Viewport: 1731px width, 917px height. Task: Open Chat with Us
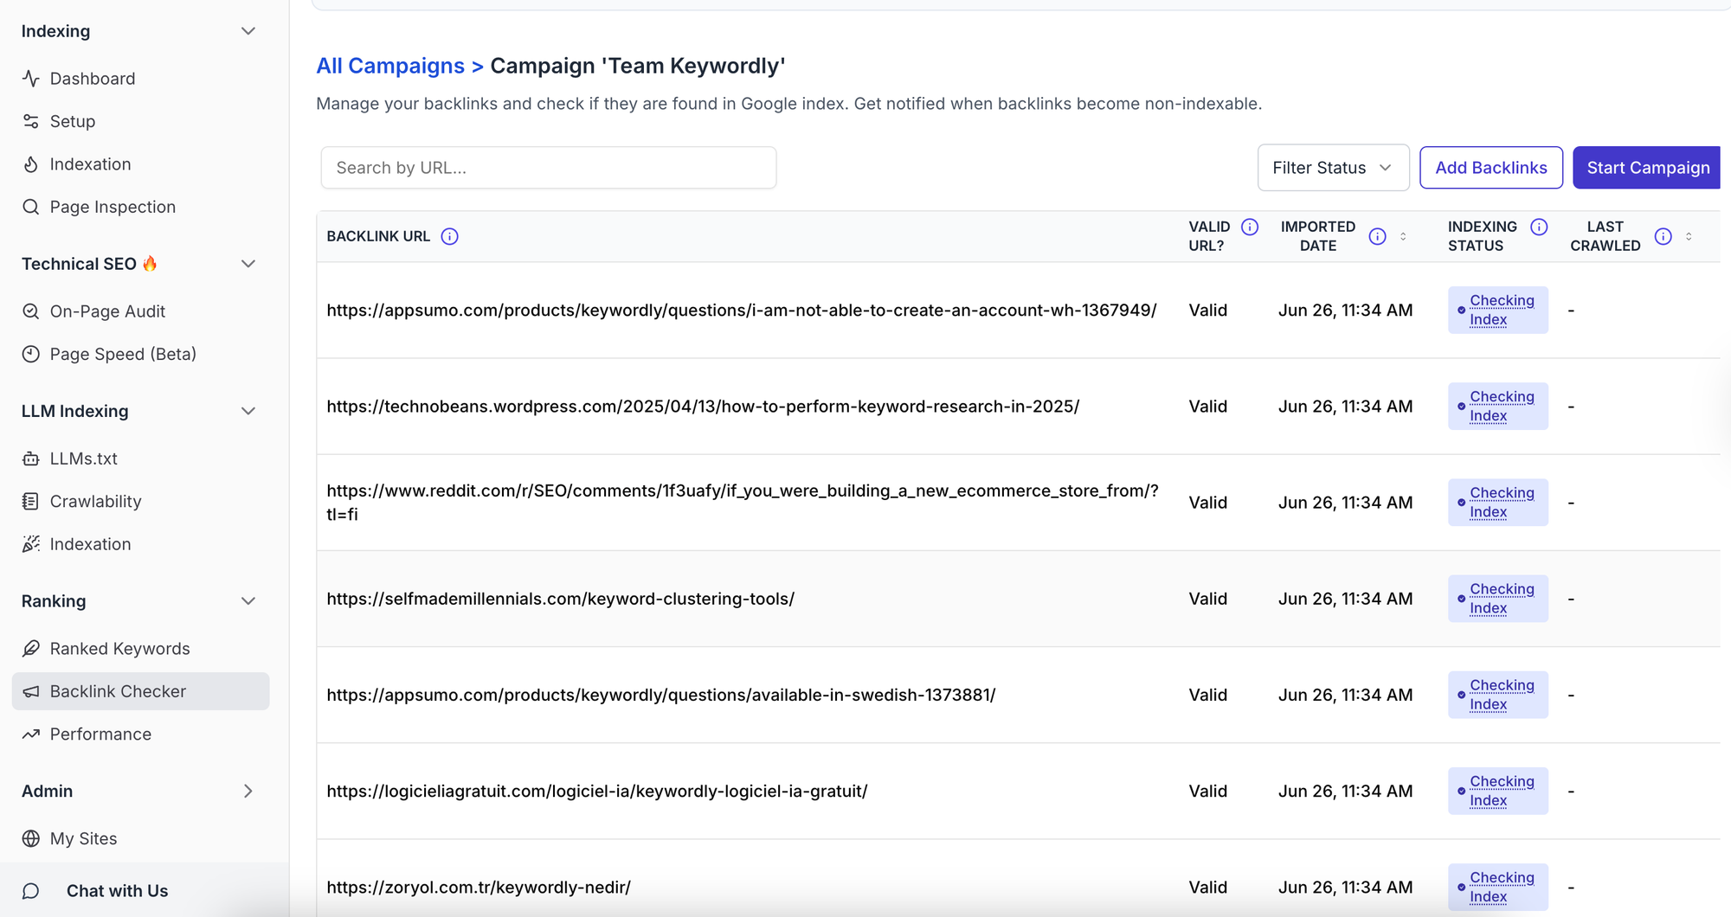tap(117, 891)
